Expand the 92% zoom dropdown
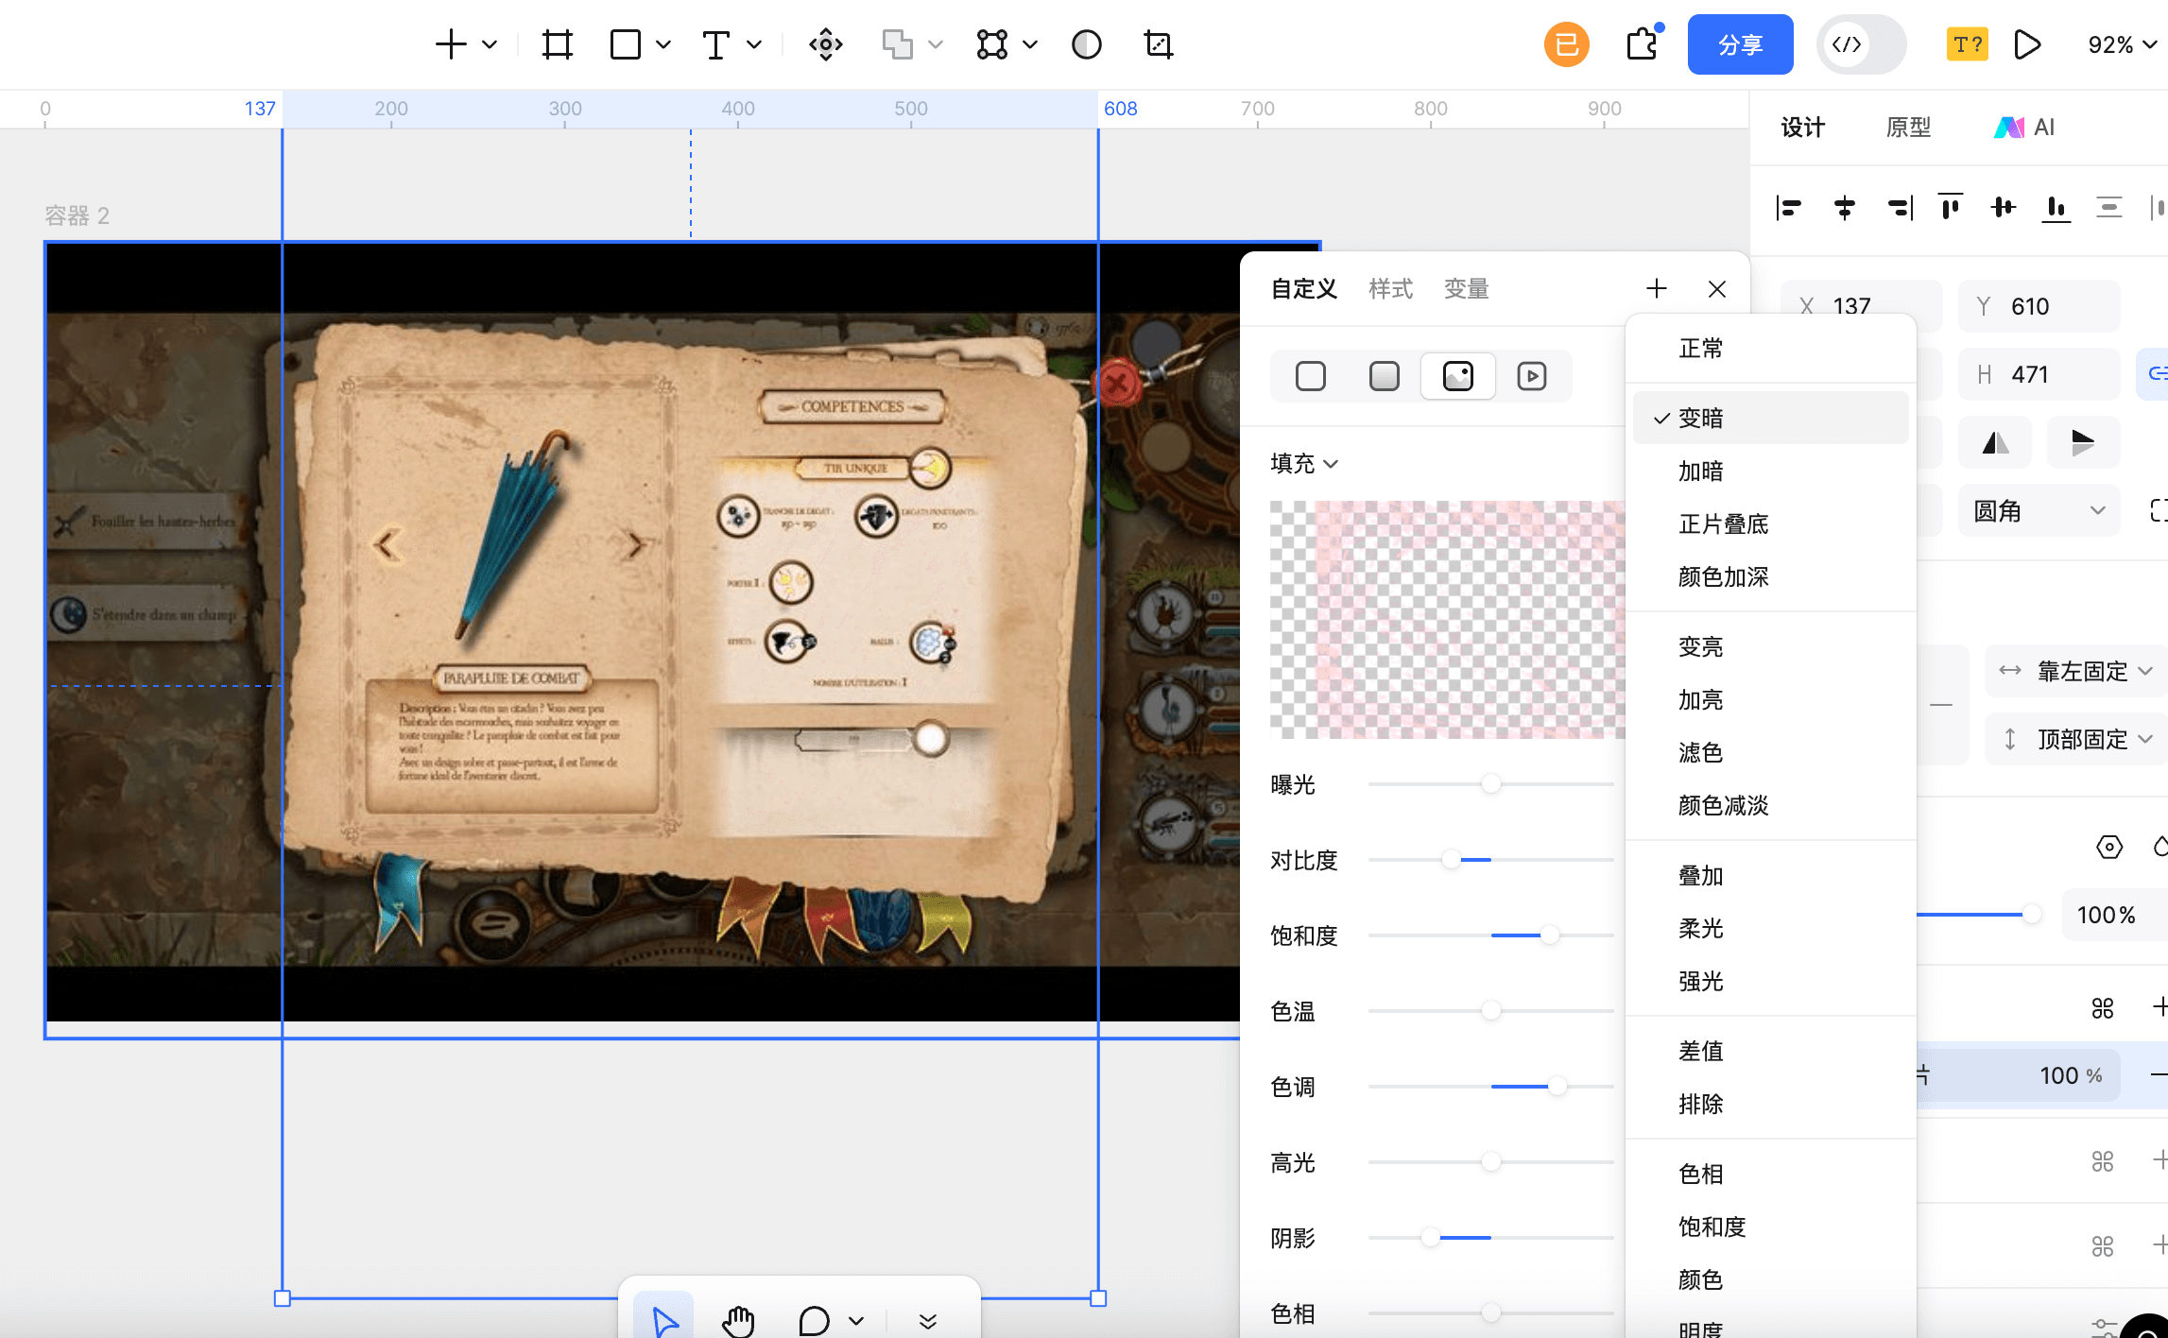Screen dimensions: 2168x1338 2122,44
